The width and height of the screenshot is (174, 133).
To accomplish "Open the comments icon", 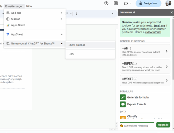I will (116, 3).
